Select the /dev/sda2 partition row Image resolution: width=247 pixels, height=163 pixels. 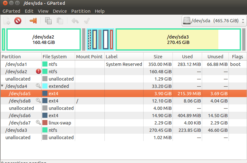coord(123,72)
